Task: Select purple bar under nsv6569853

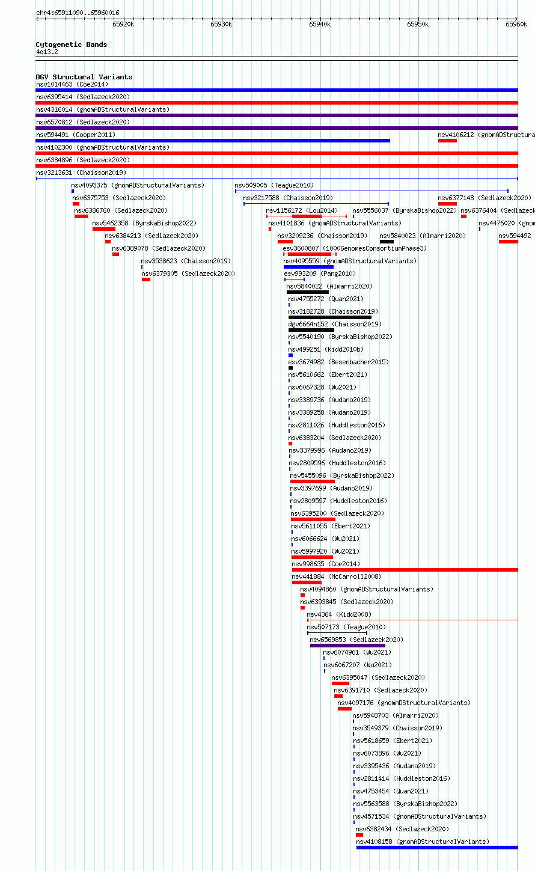Action: (347, 646)
